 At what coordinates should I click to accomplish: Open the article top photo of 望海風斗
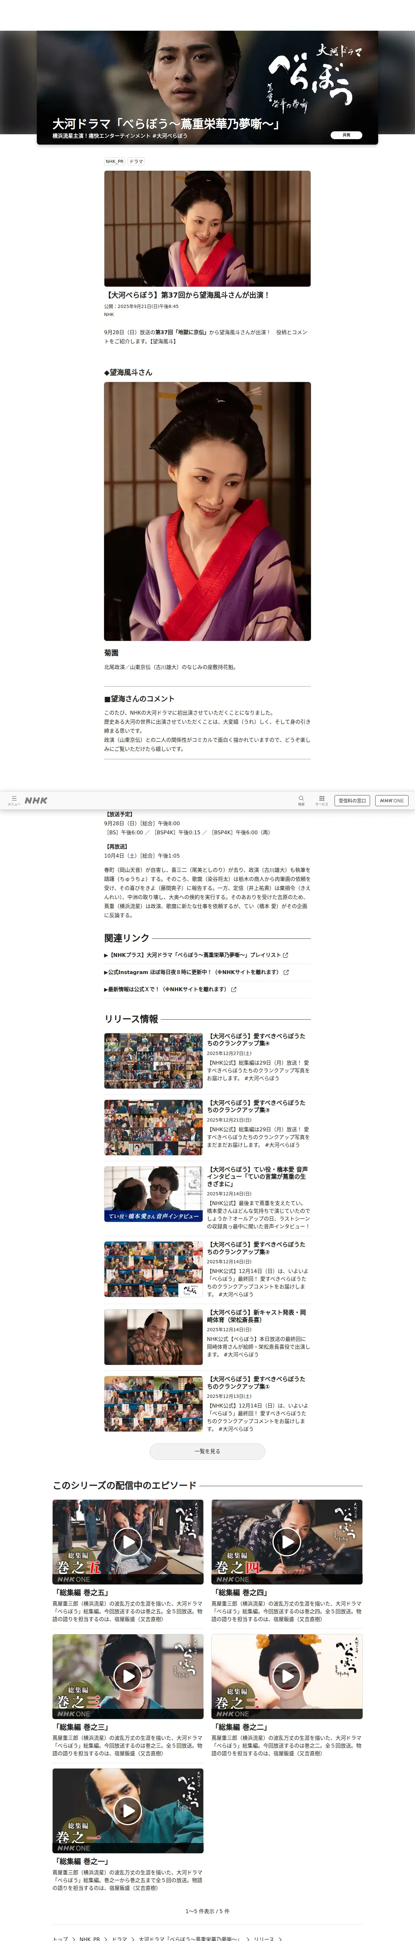tap(207, 228)
